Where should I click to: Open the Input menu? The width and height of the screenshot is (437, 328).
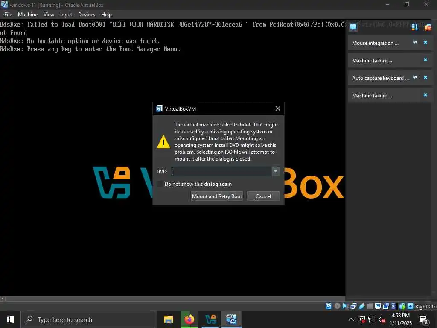(66, 15)
